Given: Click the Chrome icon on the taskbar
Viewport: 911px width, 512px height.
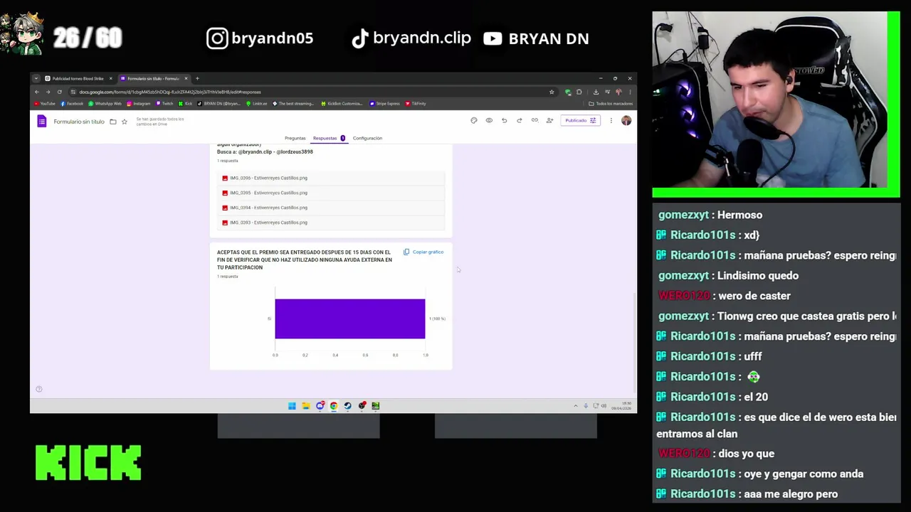Looking at the screenshot, I should (x=333, y=406).
